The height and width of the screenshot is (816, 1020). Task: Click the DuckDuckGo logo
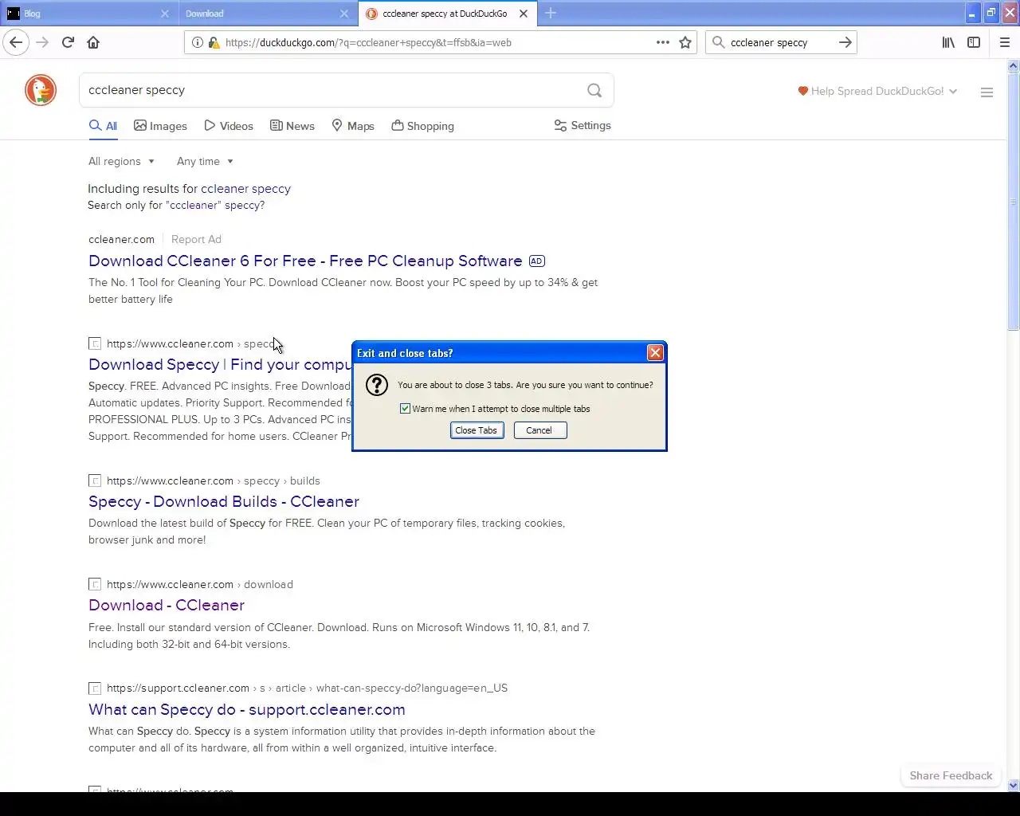pyautogui.click(x=41, y=90)
